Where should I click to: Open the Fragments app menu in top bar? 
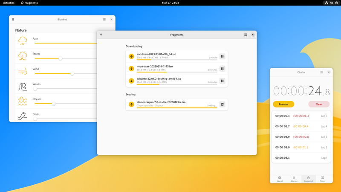click(x=29, y=3)
